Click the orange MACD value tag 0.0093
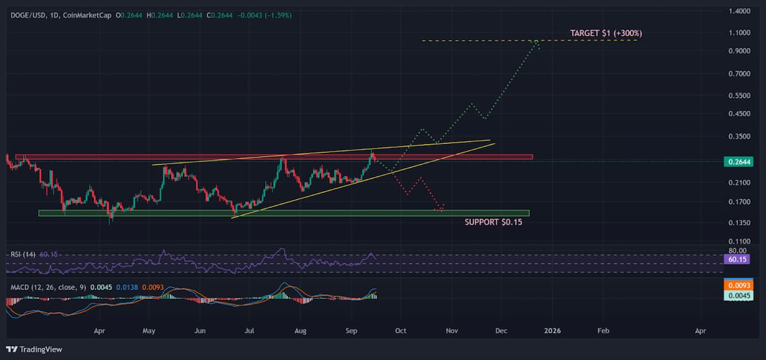The height and width of the screenshot is (360, 766). tap(739, 285)
